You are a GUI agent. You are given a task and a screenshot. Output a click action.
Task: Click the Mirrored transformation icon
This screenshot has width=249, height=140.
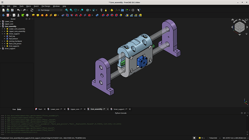127,15
